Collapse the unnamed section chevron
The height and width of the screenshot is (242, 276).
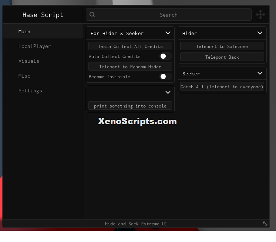pos(168,92)
